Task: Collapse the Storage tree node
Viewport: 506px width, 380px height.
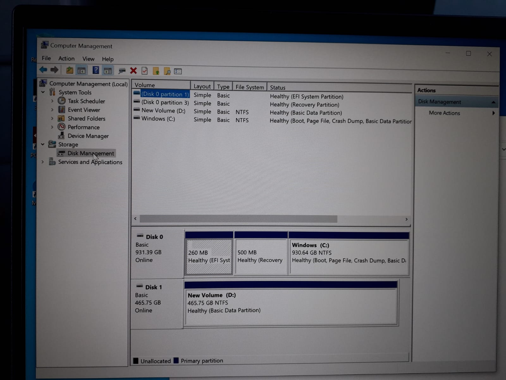Action: (43, 144)
